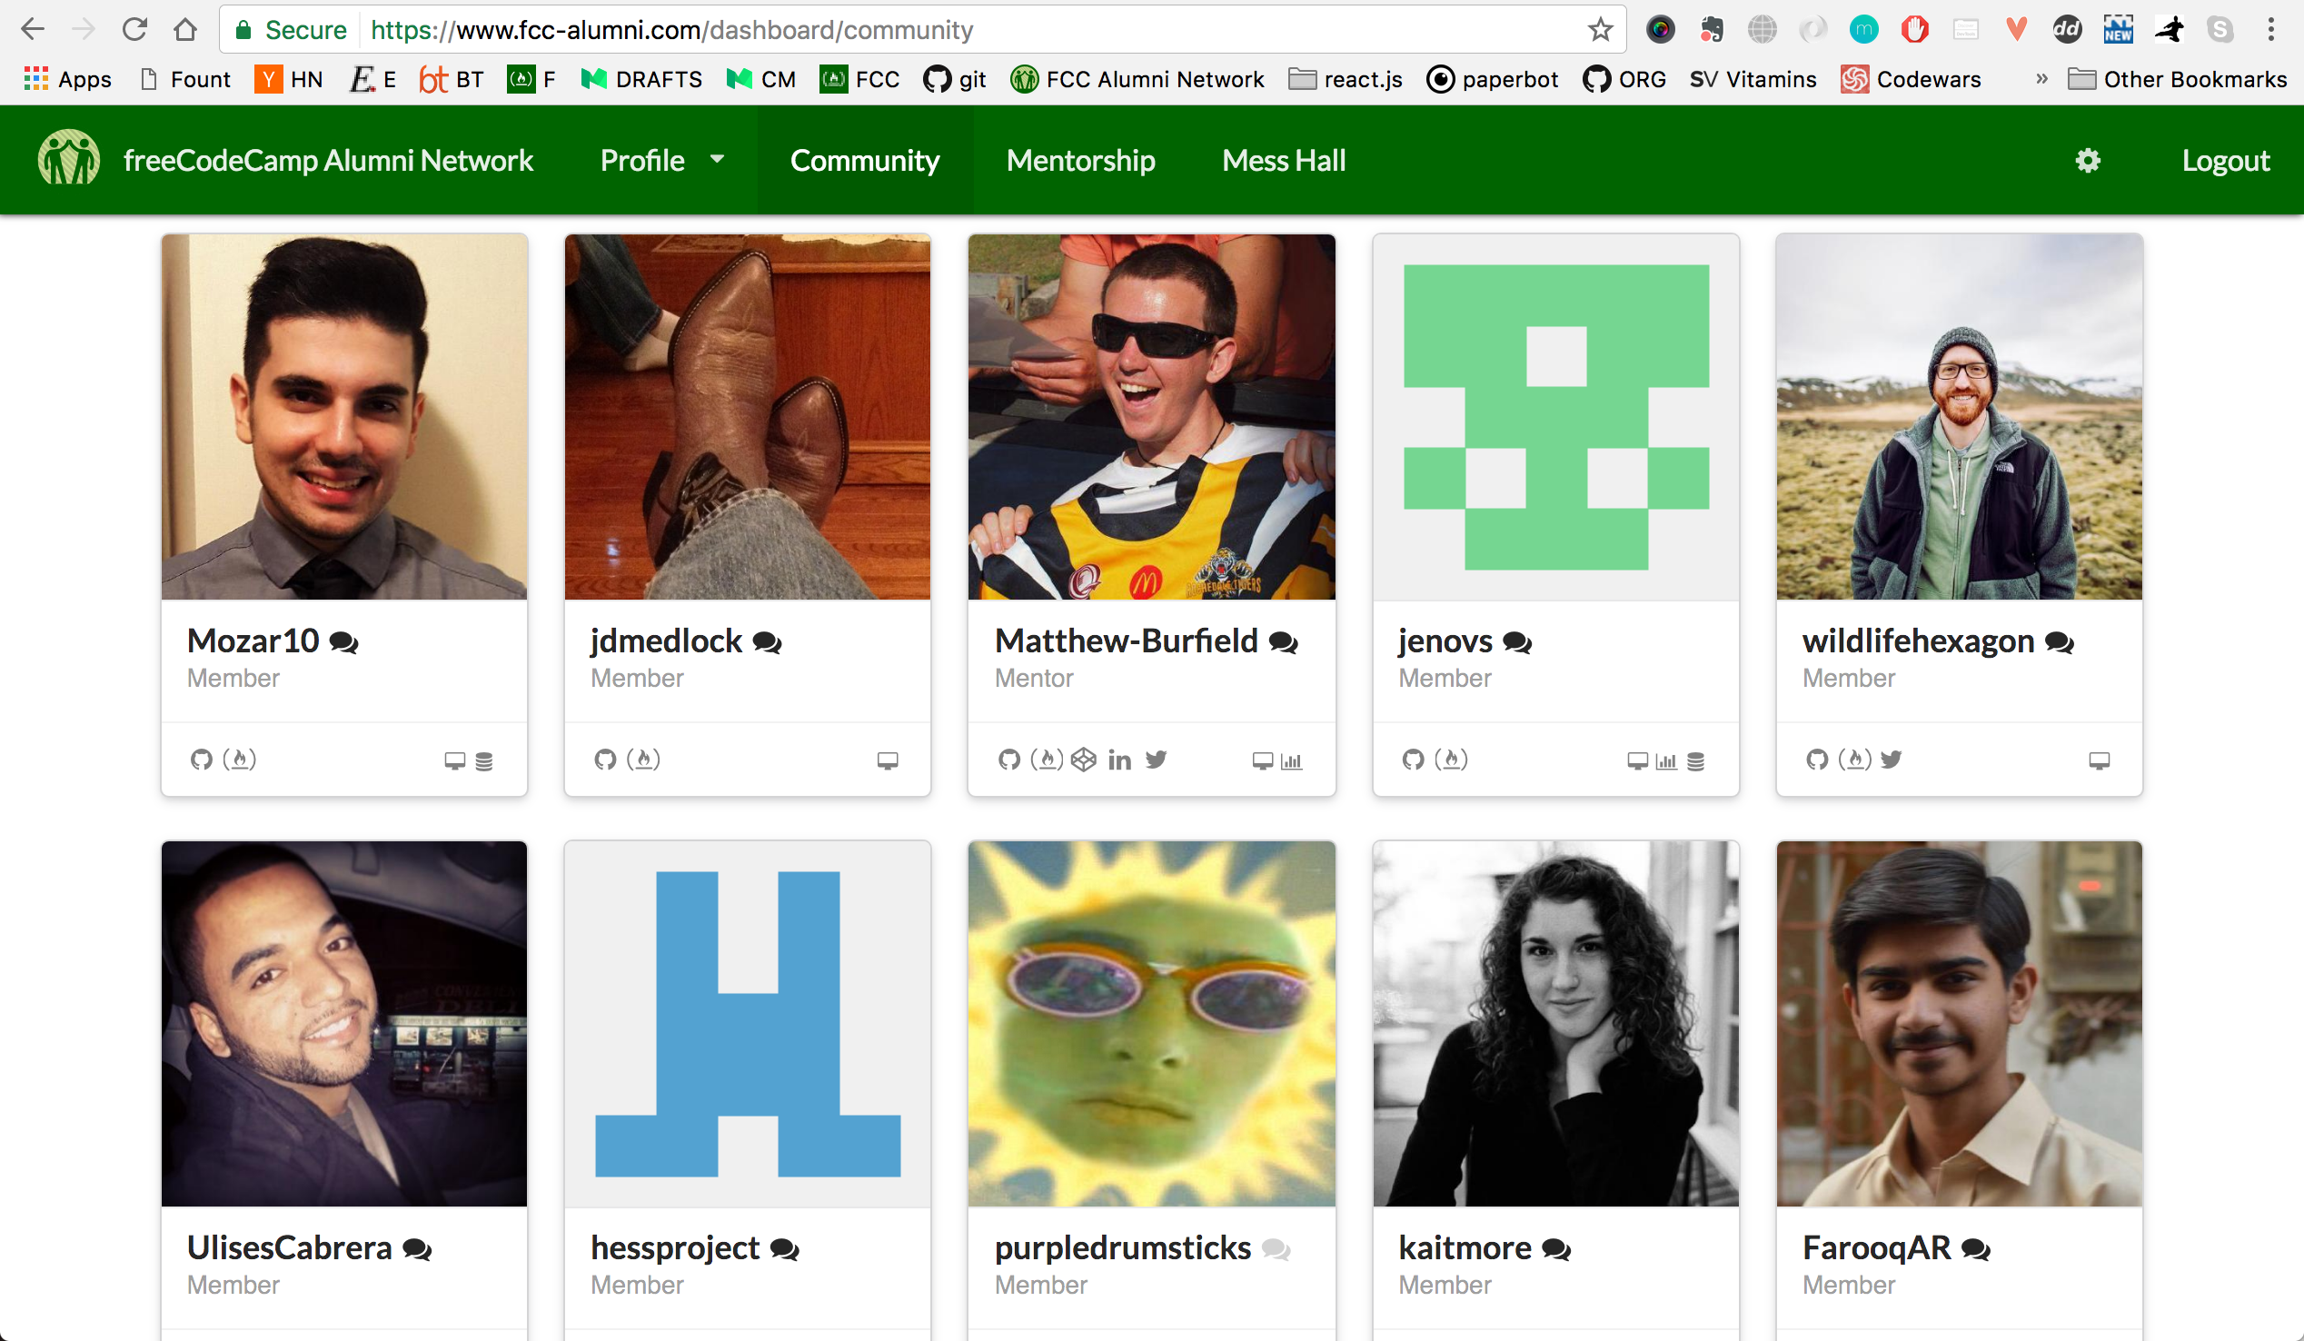
Task: Open the Chrome three-dot menu
Action: point(2271,30)
